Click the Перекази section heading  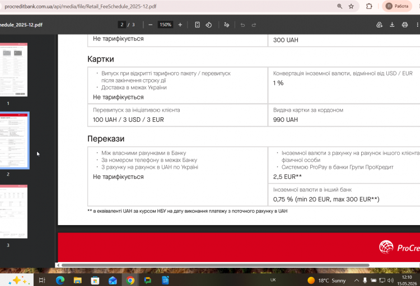106,139
